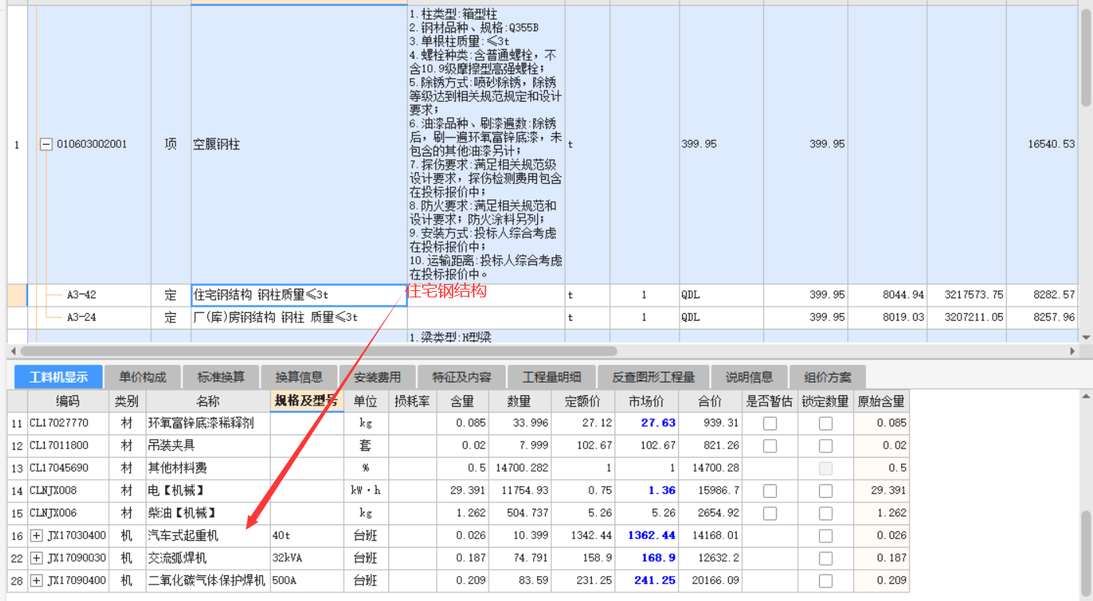Click the 市场价 column header
This screenshot has width=1093, height=601.
tap(646, 401)
